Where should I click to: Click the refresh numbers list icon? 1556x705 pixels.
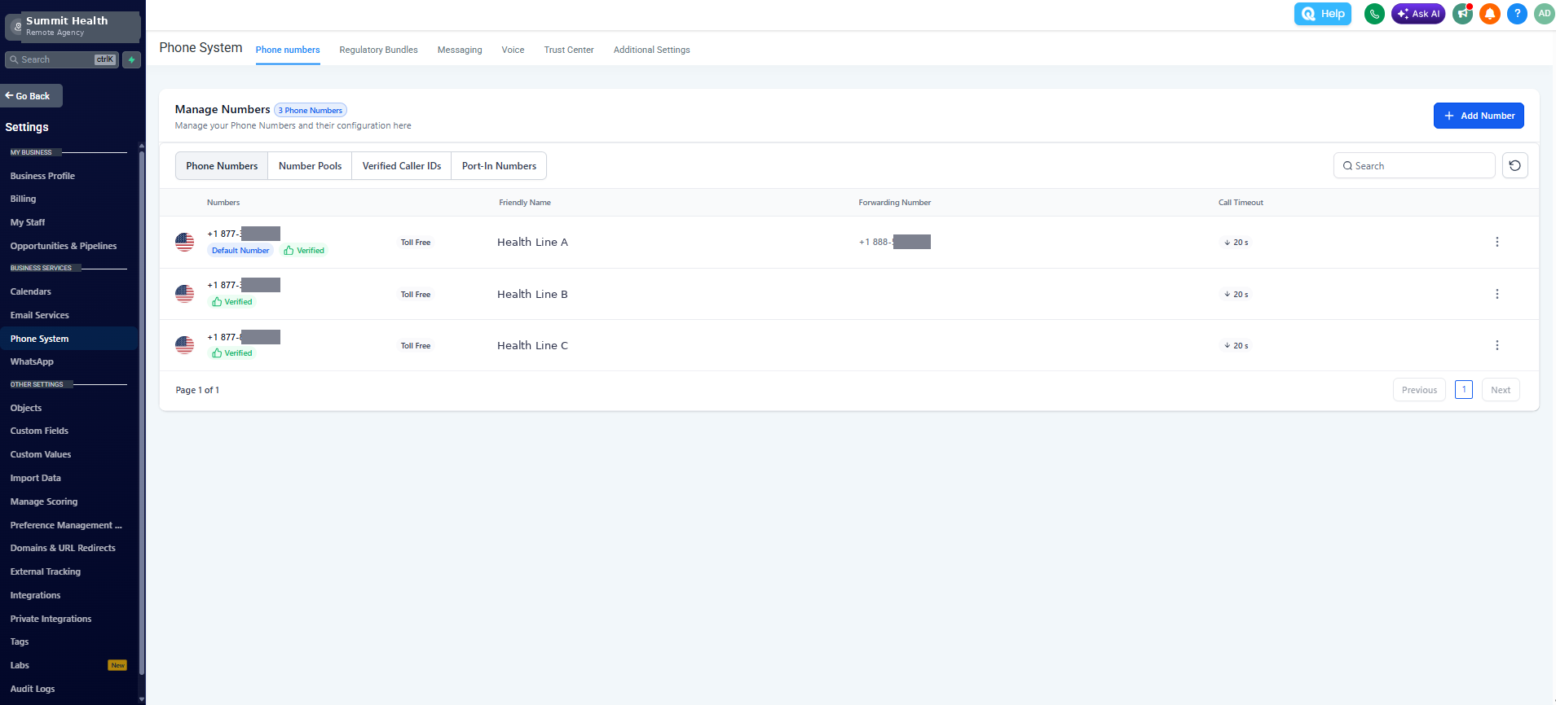click(x=1514, y=165)
